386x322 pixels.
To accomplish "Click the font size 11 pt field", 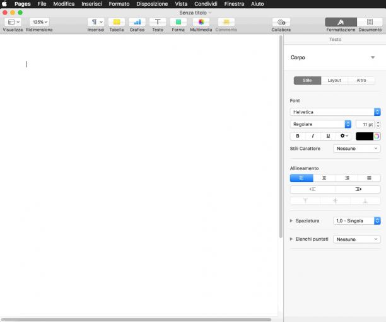I will 365,125.
